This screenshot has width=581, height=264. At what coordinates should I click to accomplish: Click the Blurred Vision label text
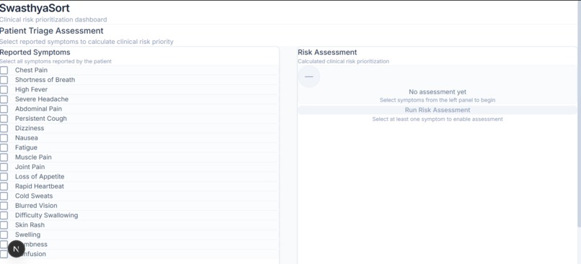(36, 206)
